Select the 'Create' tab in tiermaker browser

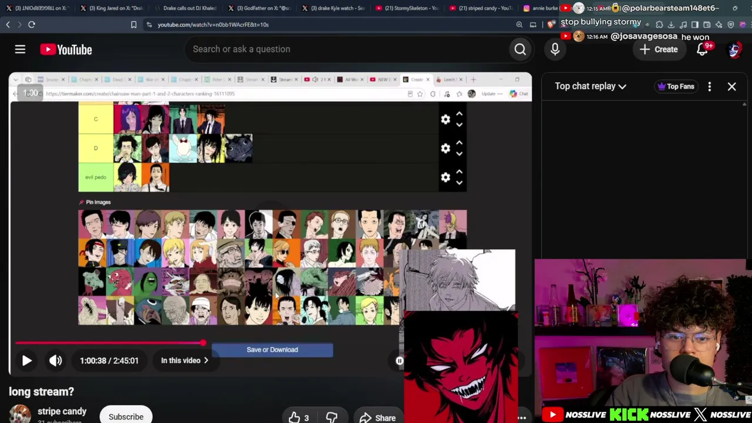pos(416,79)
